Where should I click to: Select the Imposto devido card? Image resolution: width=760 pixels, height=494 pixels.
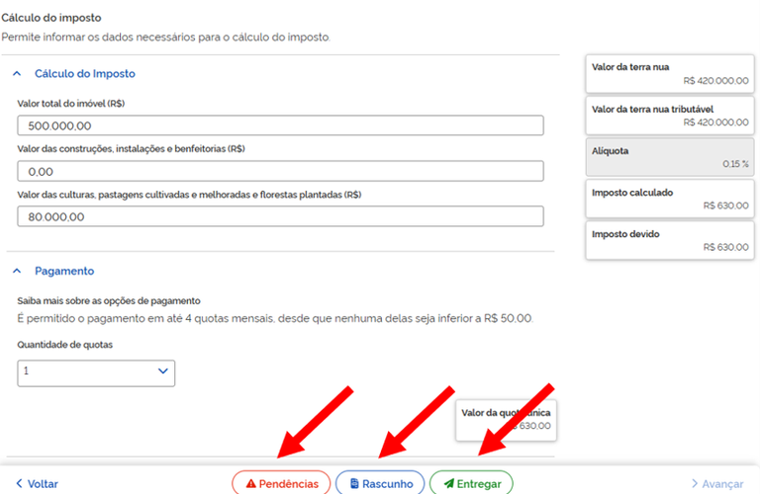point(670,240)
